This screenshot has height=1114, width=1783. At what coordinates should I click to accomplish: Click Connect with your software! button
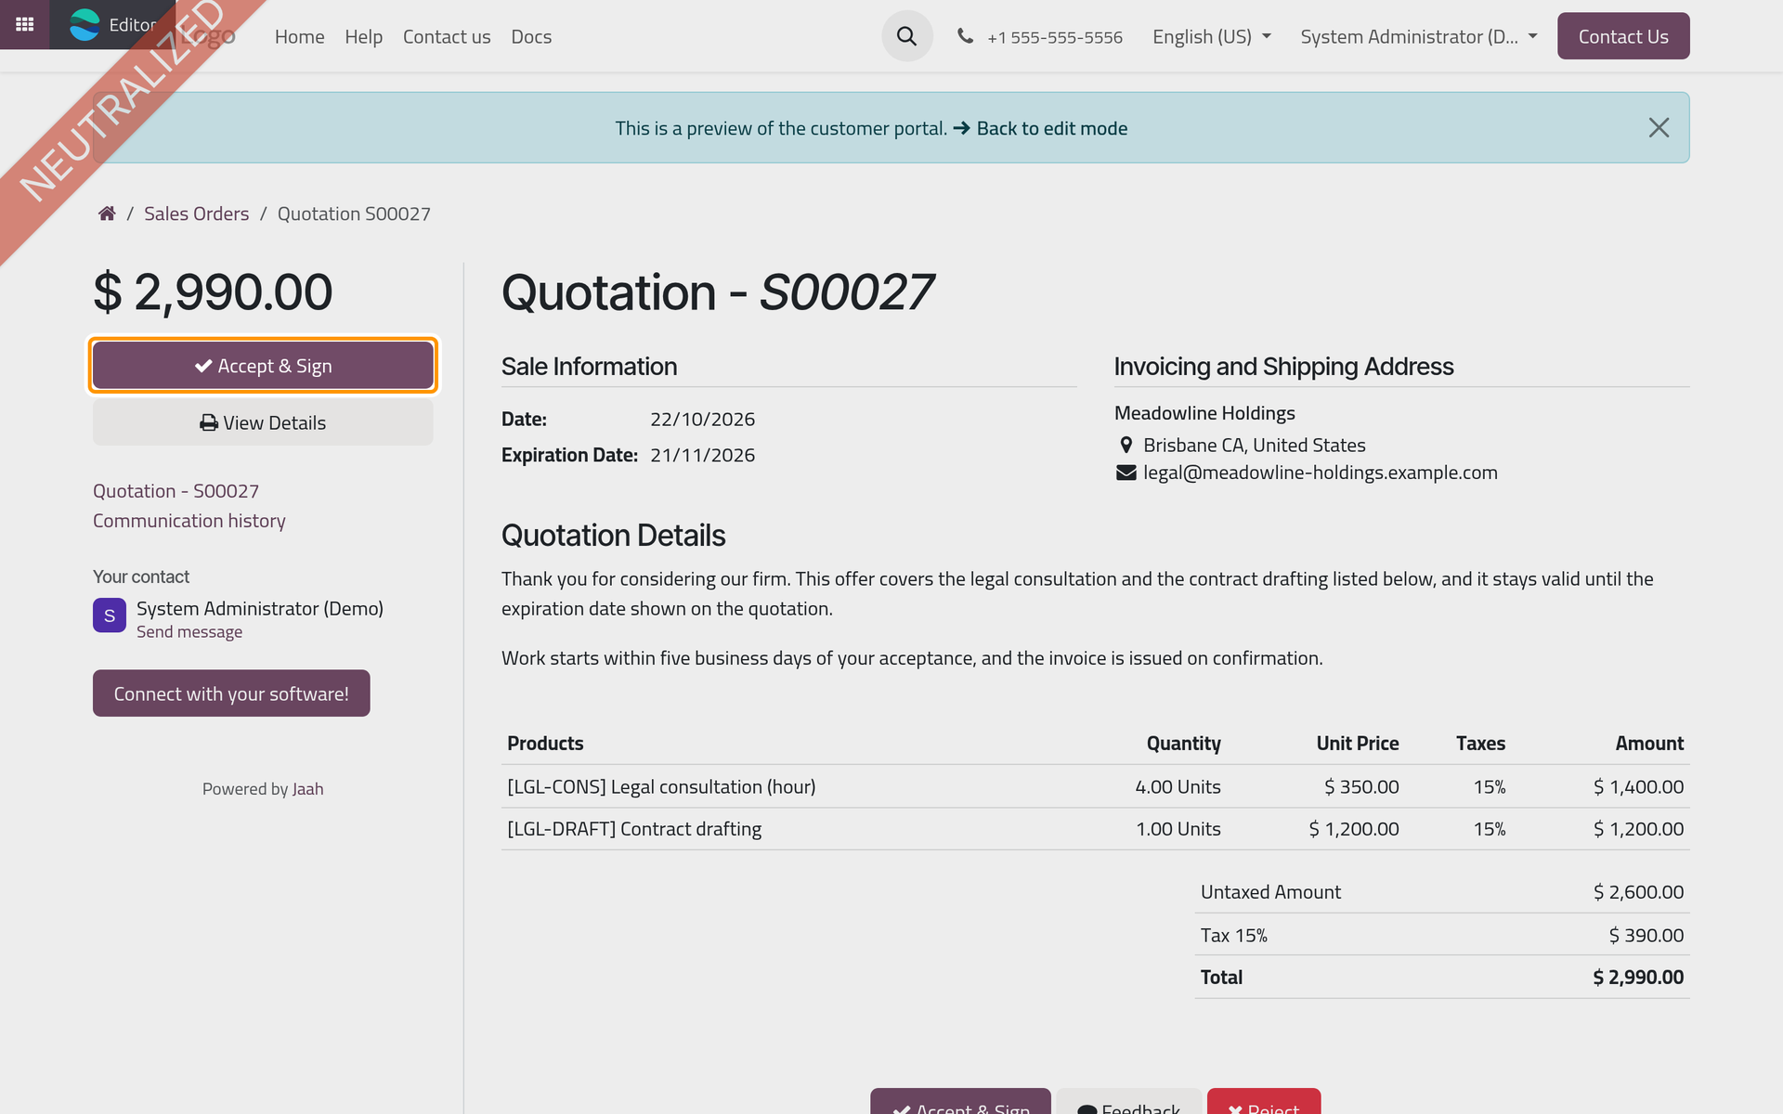231,693
